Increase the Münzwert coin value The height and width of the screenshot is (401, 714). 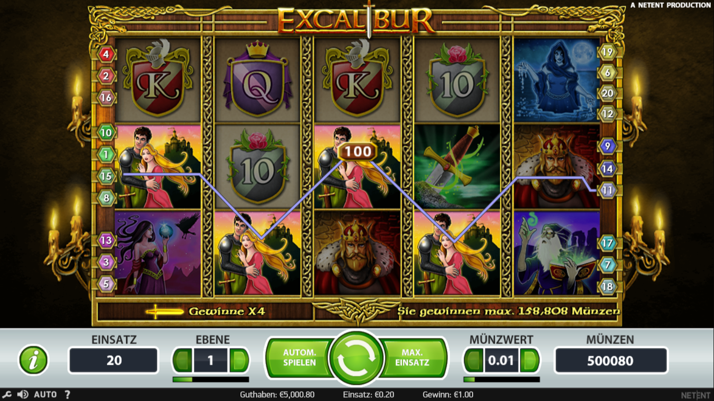(529, 360)
